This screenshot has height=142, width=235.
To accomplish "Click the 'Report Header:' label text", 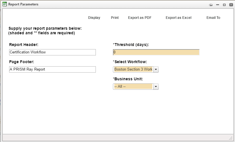I will point(24,45).
